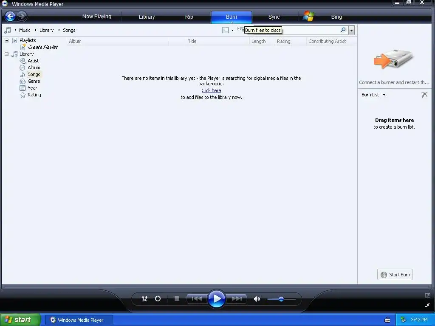The height and width of the screenshot is (326, 435).
Task: Click the Windows flag logo icon
Action: (308, 17)
